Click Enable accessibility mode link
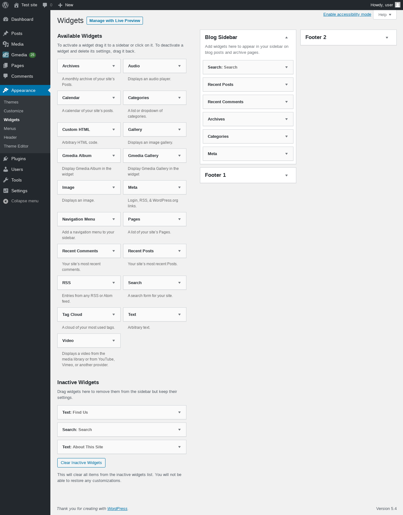Image resolution: width=403 pixels, height=515 pixels. tap(347, 14)
